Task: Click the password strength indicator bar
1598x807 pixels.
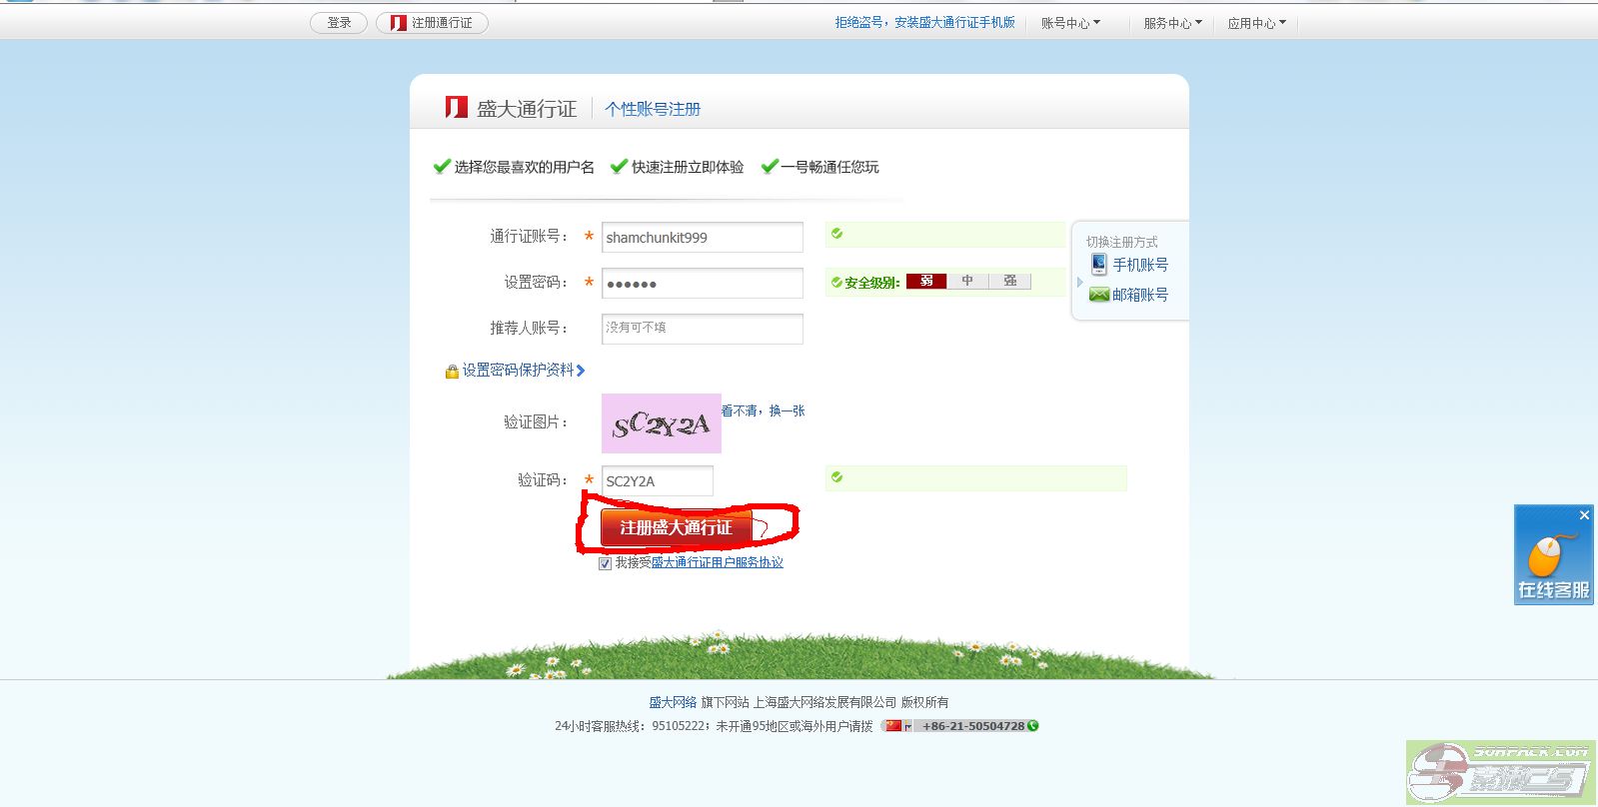Action: tap(967, 282)
